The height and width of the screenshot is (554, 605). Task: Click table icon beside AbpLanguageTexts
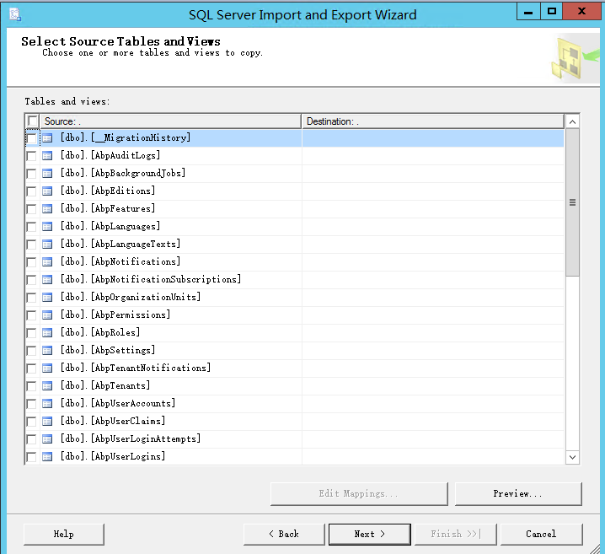click(x=47, y=245)
